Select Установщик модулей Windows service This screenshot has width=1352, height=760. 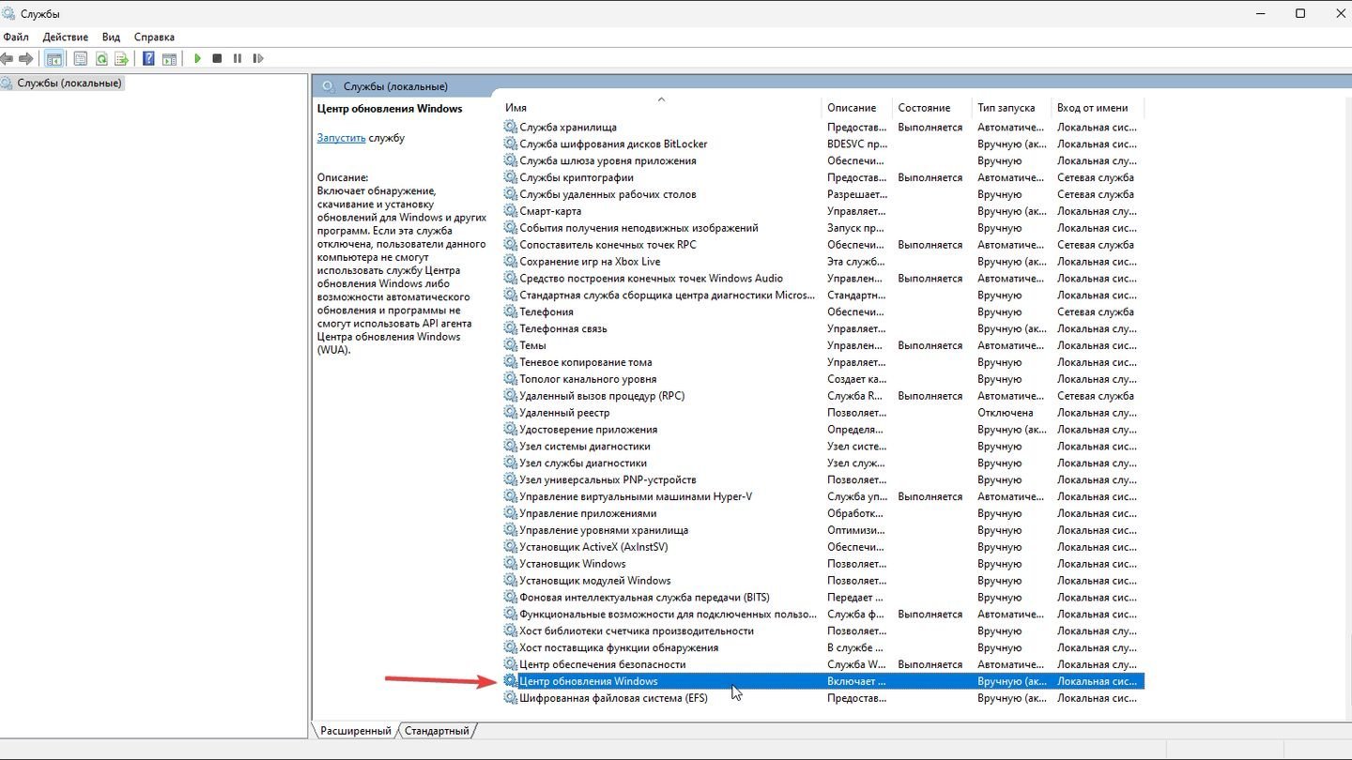[823, 581]
